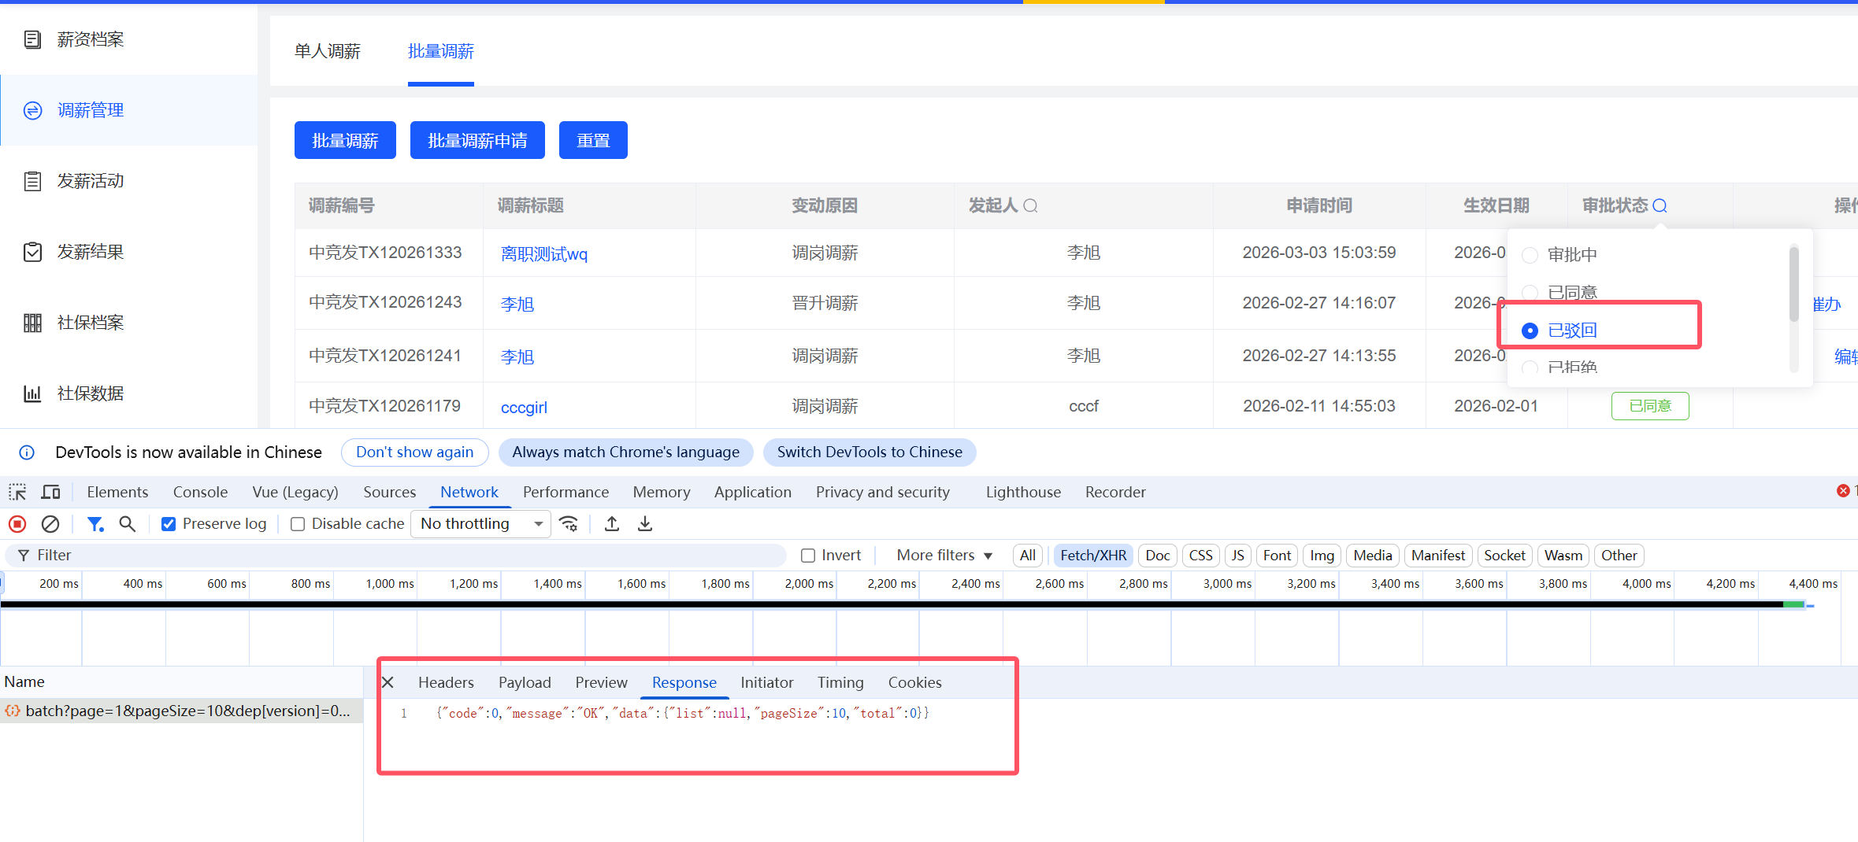Open the network search magnifier icon

pos(127,524)
